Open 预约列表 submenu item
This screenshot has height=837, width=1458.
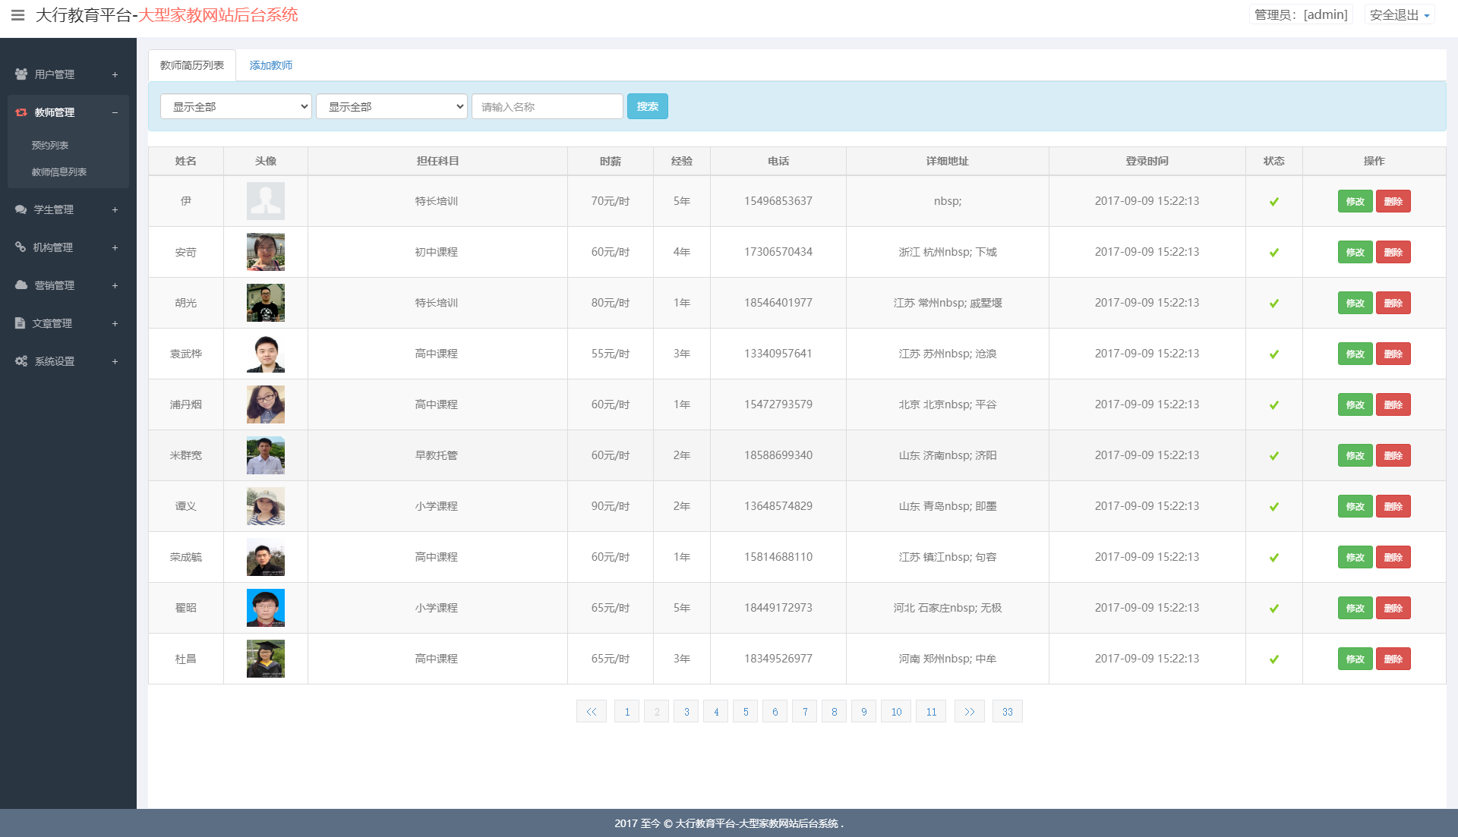[x=50, y=145]
